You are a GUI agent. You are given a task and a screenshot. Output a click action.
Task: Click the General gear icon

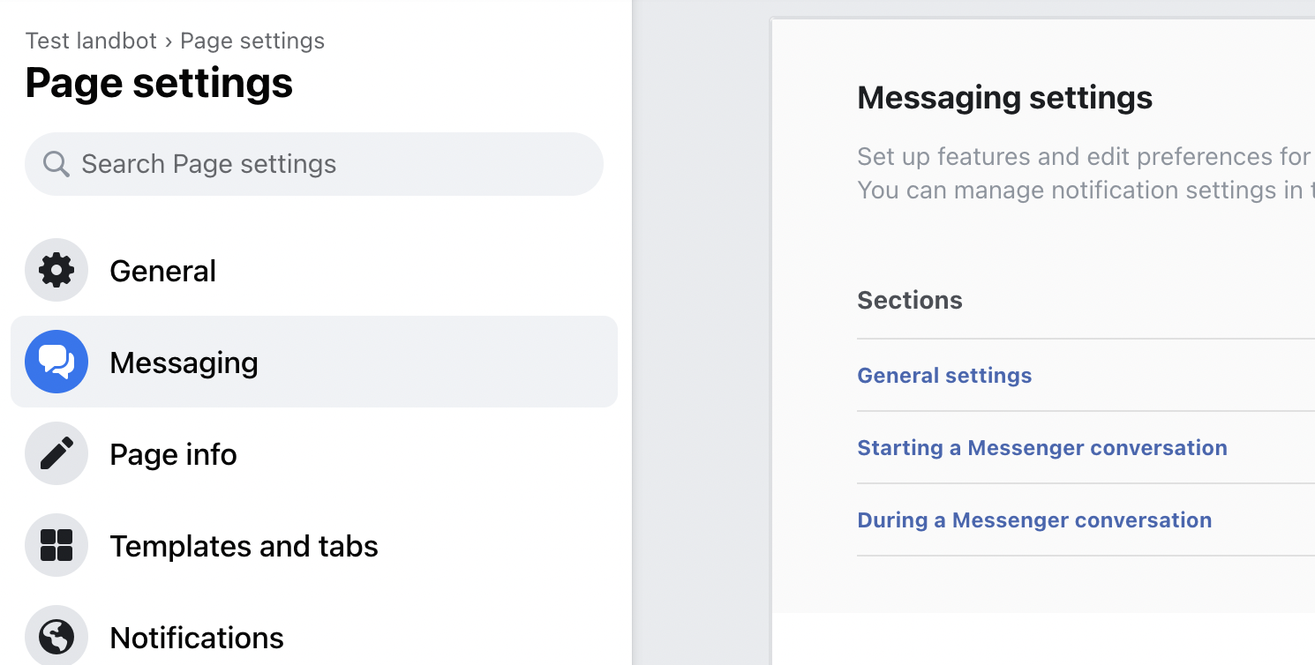[x=56, y=270]
